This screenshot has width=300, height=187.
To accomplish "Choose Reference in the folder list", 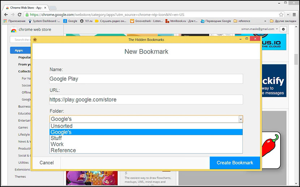I will click(146, 150).
